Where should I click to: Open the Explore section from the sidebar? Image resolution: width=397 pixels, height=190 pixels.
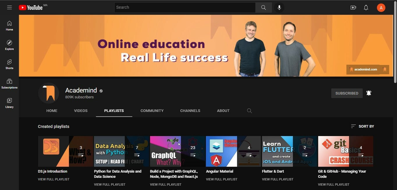click(x=9, y=45)
